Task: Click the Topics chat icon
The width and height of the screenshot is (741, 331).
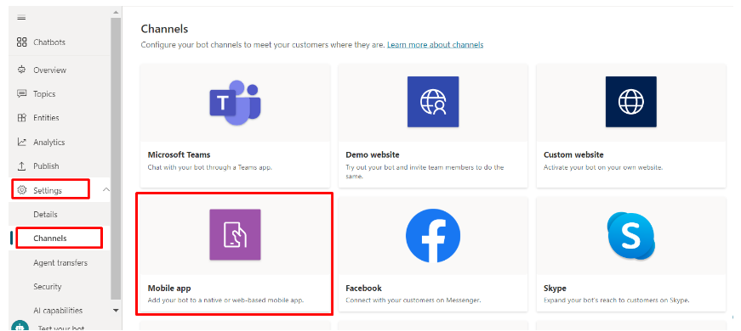Action: coord(22,94)
